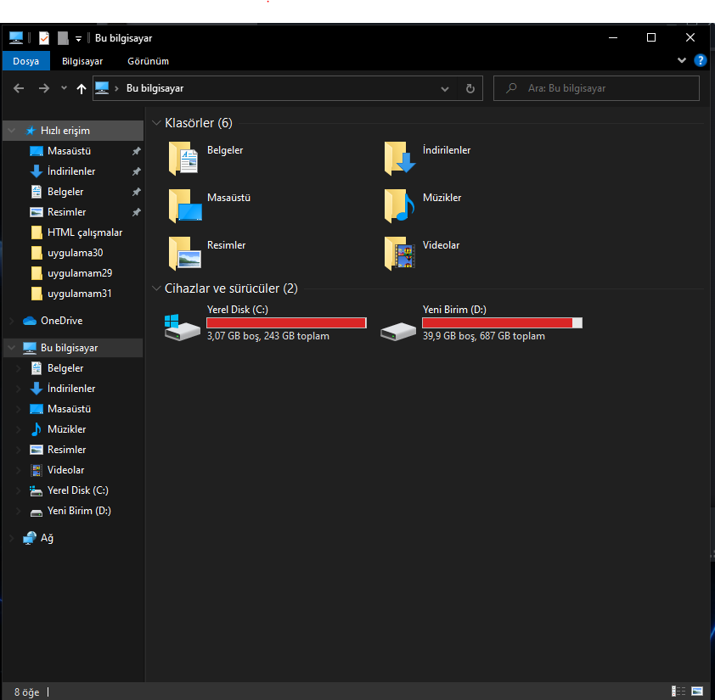The height and width of the screenshot is (700, 715).
Task: Open the Customize Quick Access Toolbar dropdown
Action: click(78, 39)
